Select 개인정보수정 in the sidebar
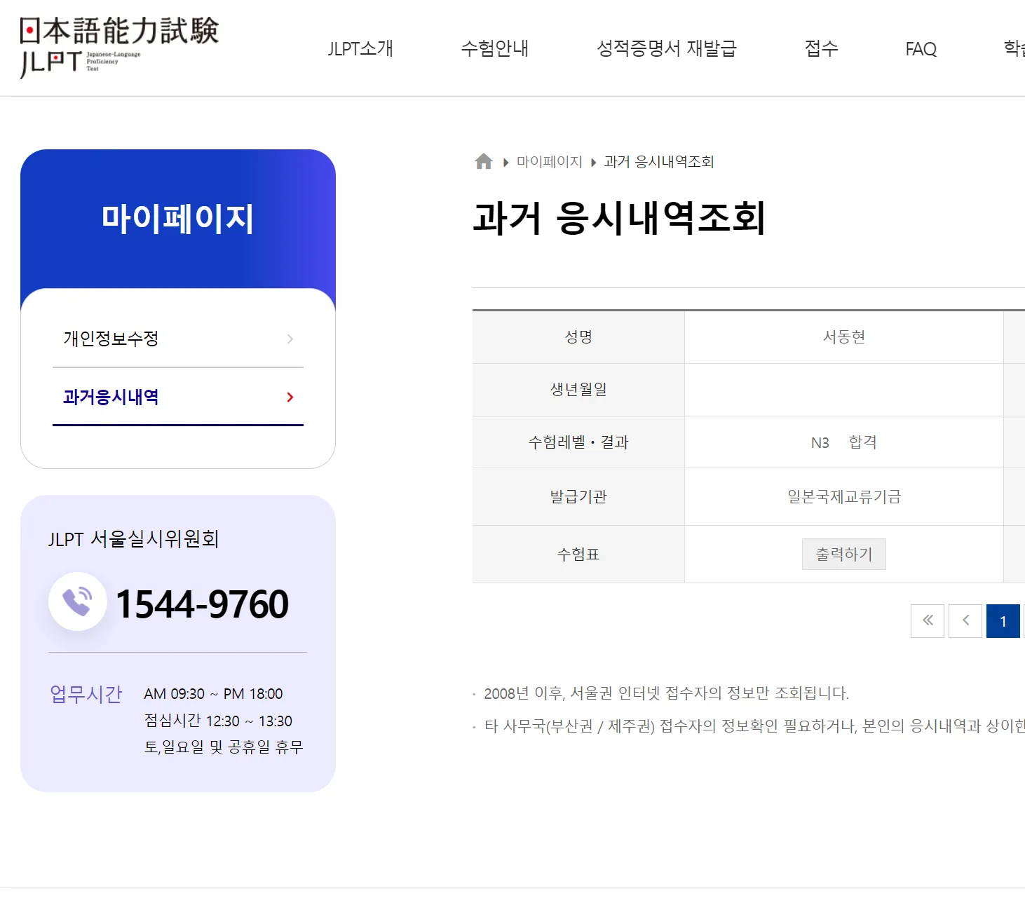This screenshot has width=1025, height=898. click(x=111, y=339)
